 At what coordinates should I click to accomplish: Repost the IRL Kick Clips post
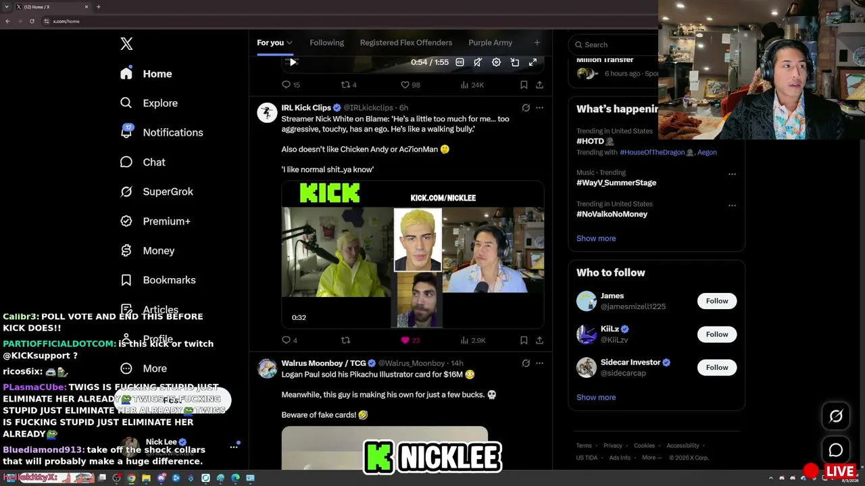pos(345,340)
